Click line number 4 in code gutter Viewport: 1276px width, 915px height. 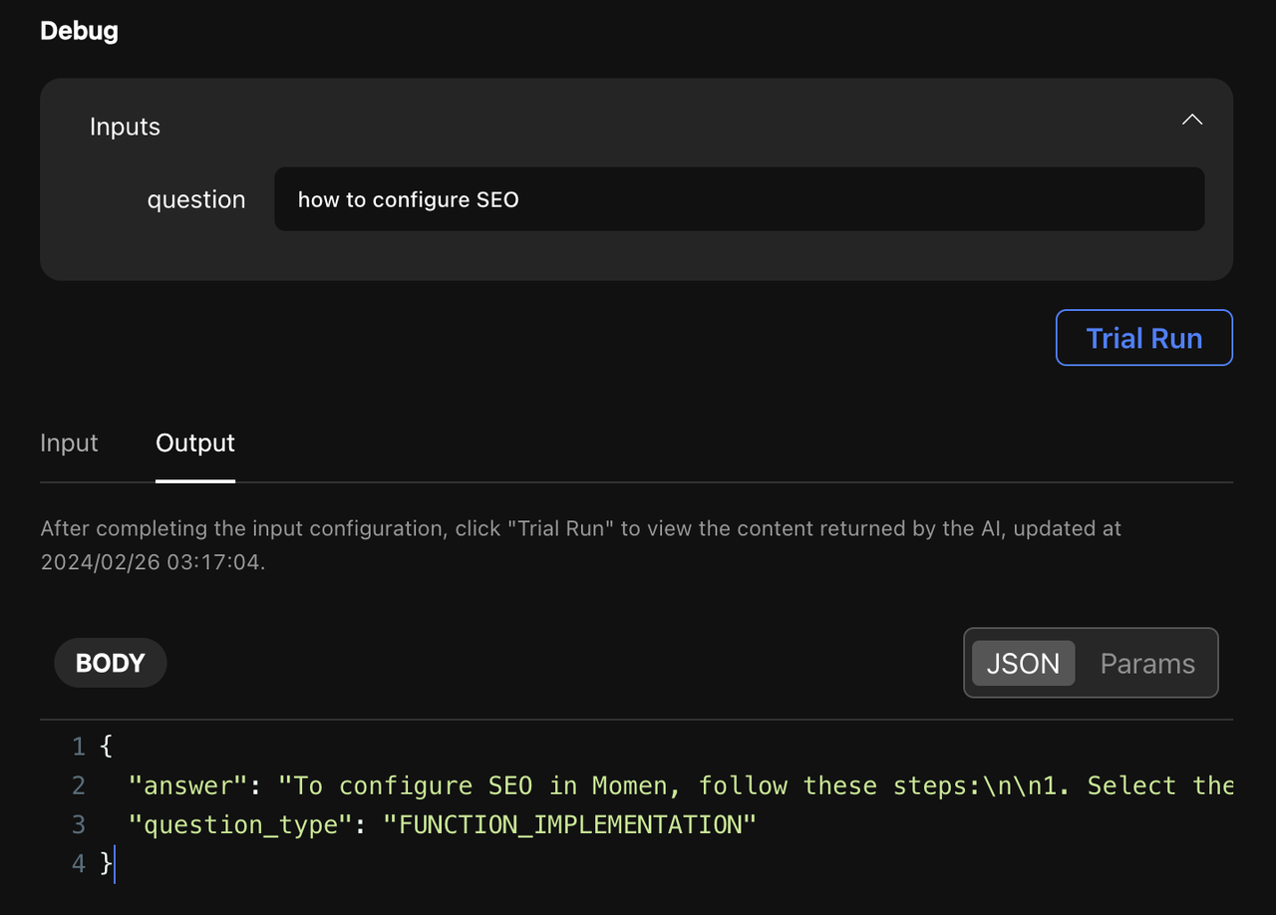[x=79, y=863]
